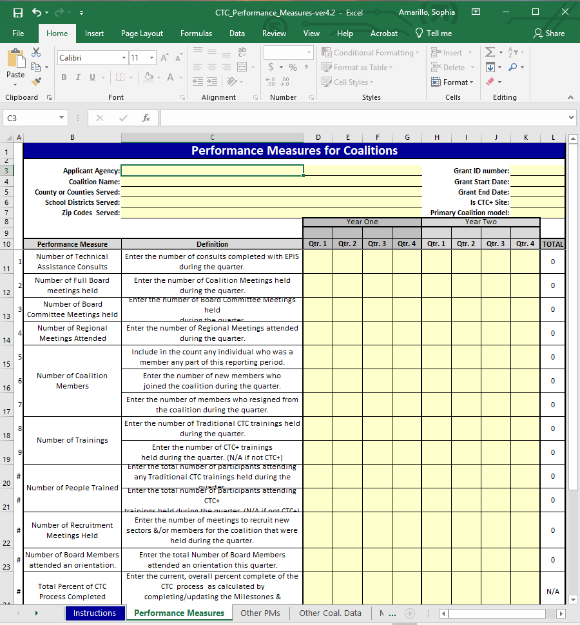Image resolution: width=580 pixels, height=625 pixels.
Task: Open the Instructions sheet tab
Action: click(x=95, y=613)
